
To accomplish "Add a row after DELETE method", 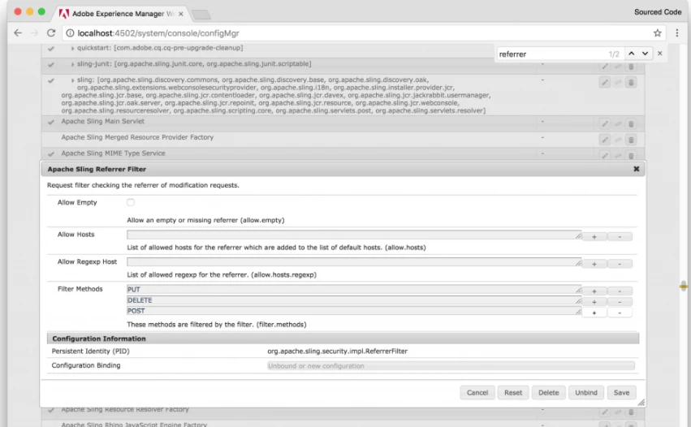I will [594, 302].
